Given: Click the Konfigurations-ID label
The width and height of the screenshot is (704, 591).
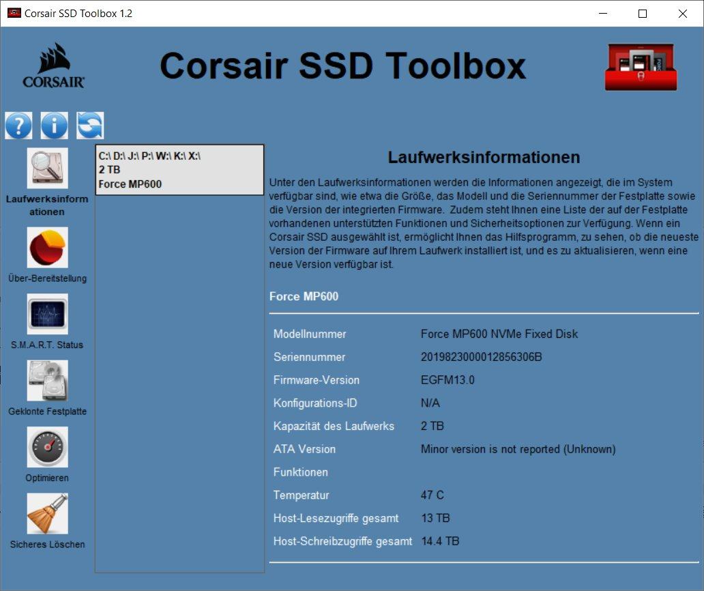Looking at the screenshot, I should [315, 403].
